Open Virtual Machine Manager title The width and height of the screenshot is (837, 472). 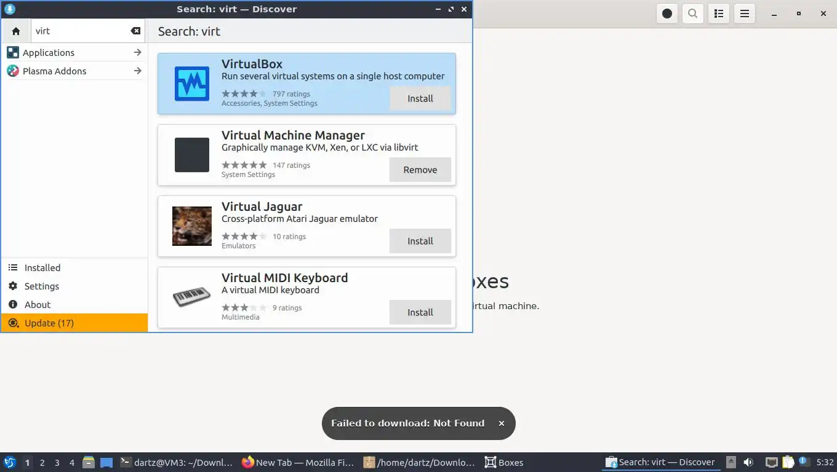(293, 135)
